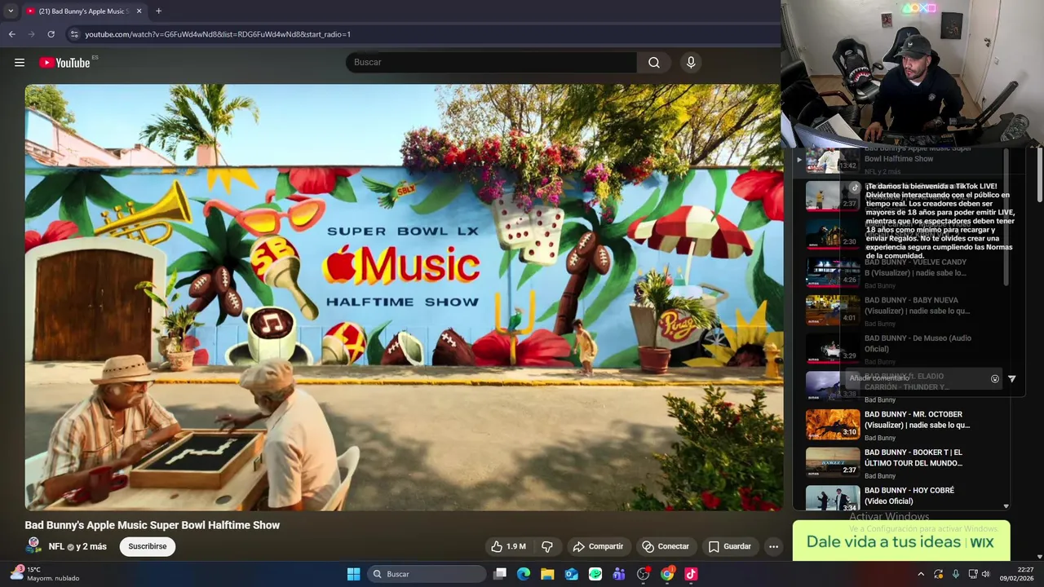This screenshot has width=1044, height=587.
Task: Open OBS Studio from the taskbar
Action: (644, 574)
